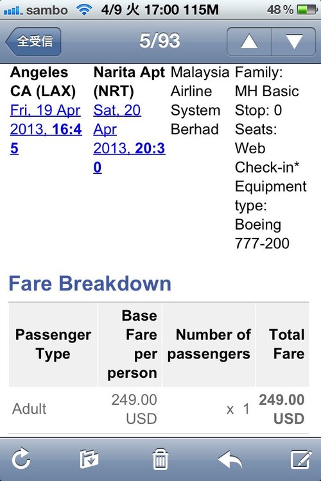Go back to 全受信 inbox

33,42
